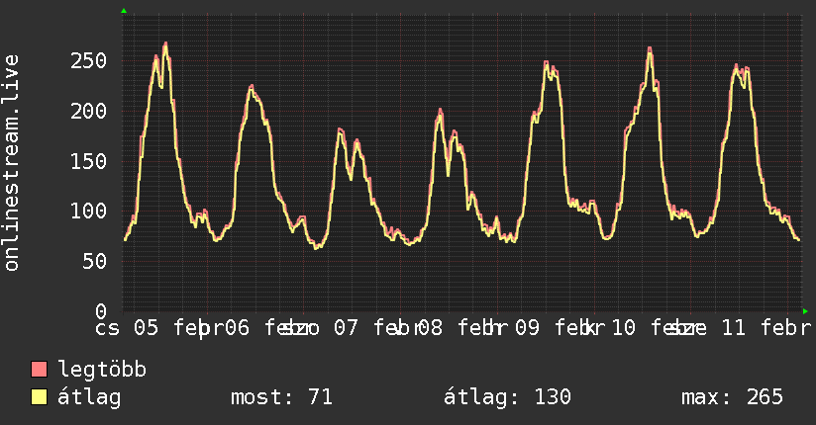Click the 0 y-axis label
The width and height of the screenshot is (816, 425).
pos(101,311)
